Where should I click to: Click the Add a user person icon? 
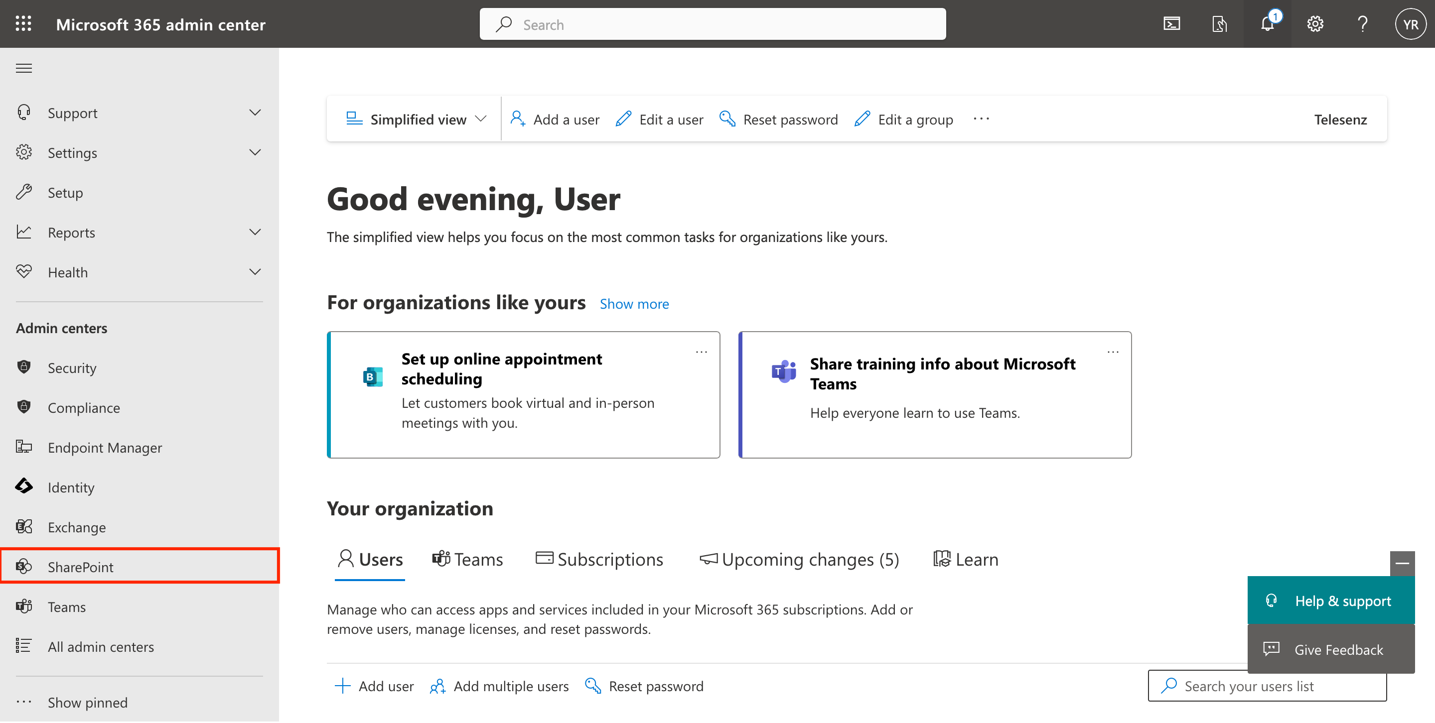(518, 119)
